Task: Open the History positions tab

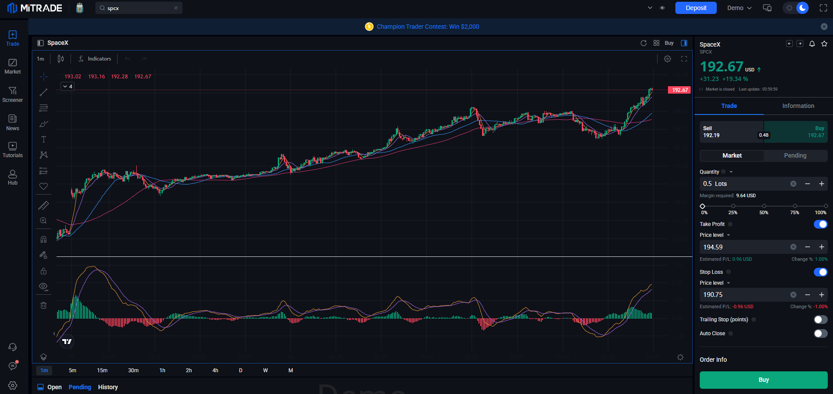Action: coord(108,387)
